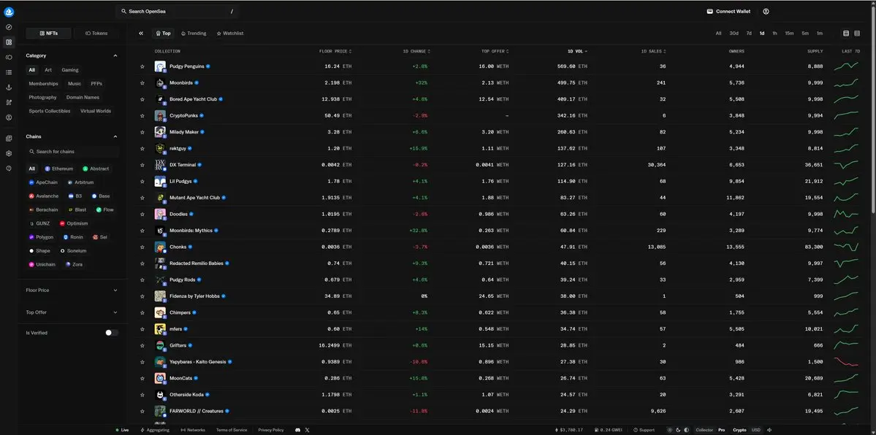This screenshot has width=876, height=435.
Task: Select the 7d time range
Action: click(x=749, y=34)
